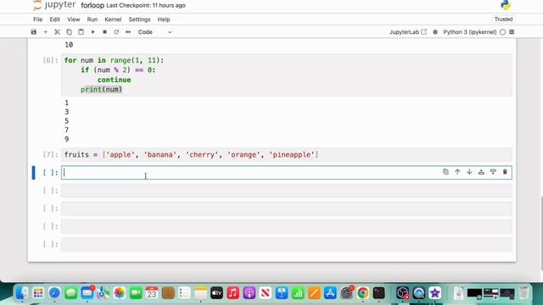Image resolution: width=543 pixels, height=305 pixels.
Task: Insert a cell below the active cell
Action: (493, 172)
